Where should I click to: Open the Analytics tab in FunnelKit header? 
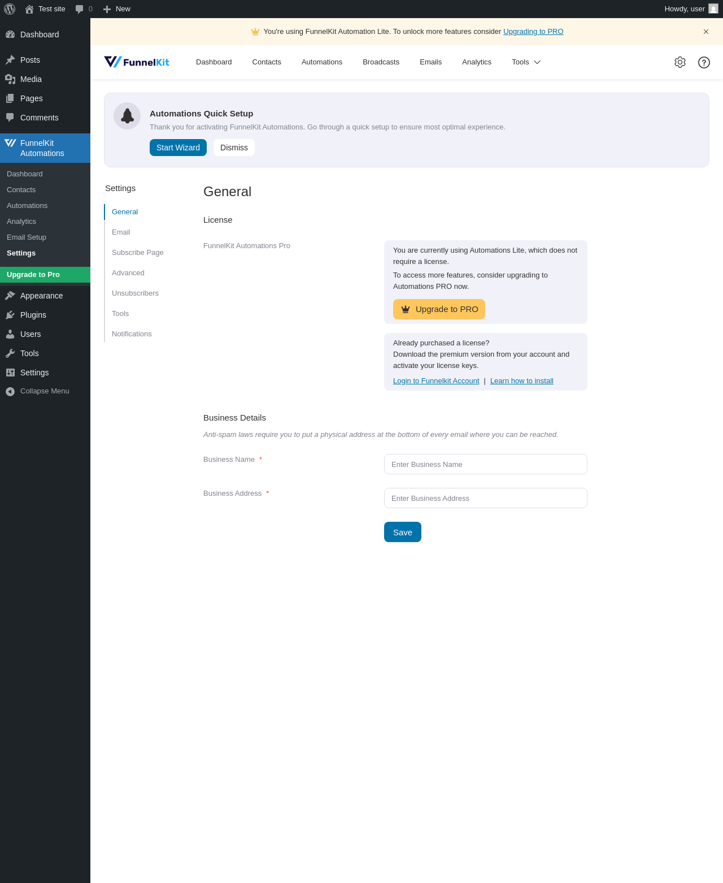pyautogui.click(x=477, y=62)
